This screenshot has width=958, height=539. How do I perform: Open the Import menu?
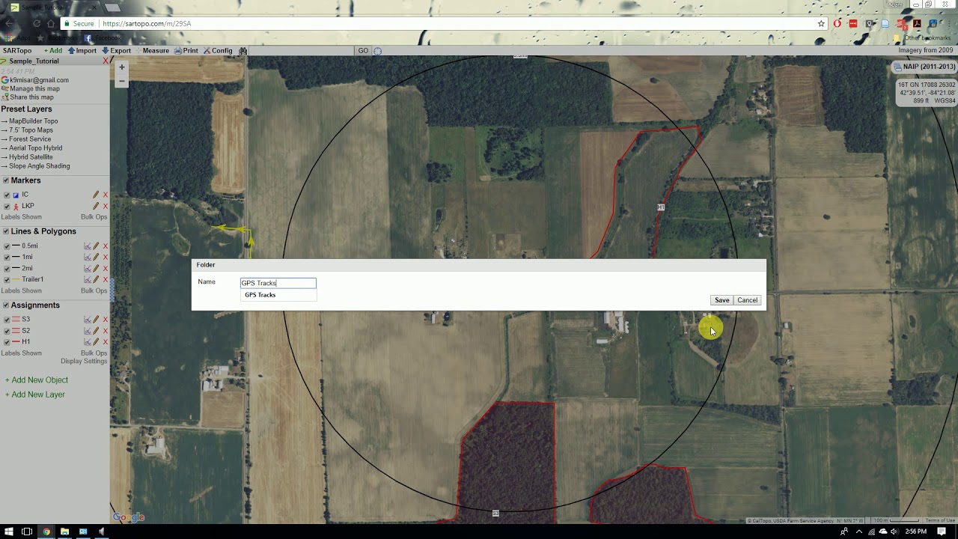tap(82, 51)
